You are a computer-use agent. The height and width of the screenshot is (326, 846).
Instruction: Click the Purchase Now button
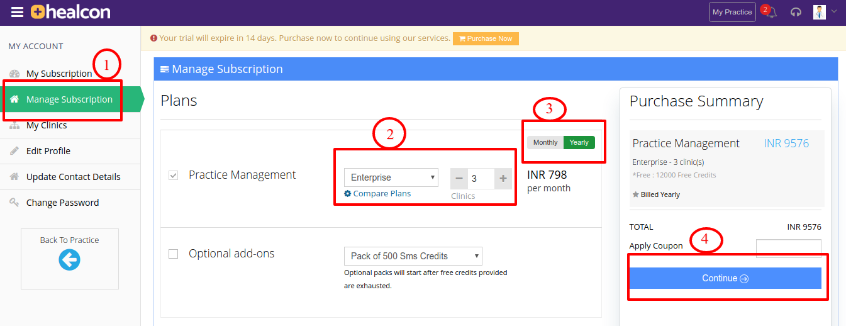coord(486,38)
